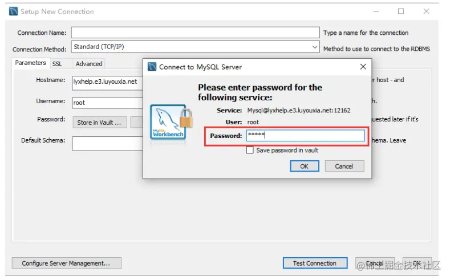Image resolution: width=450 pixels, height=280 pixels.
Task: Open the Connection Method dropdown arrow
Action: (315, 47)
